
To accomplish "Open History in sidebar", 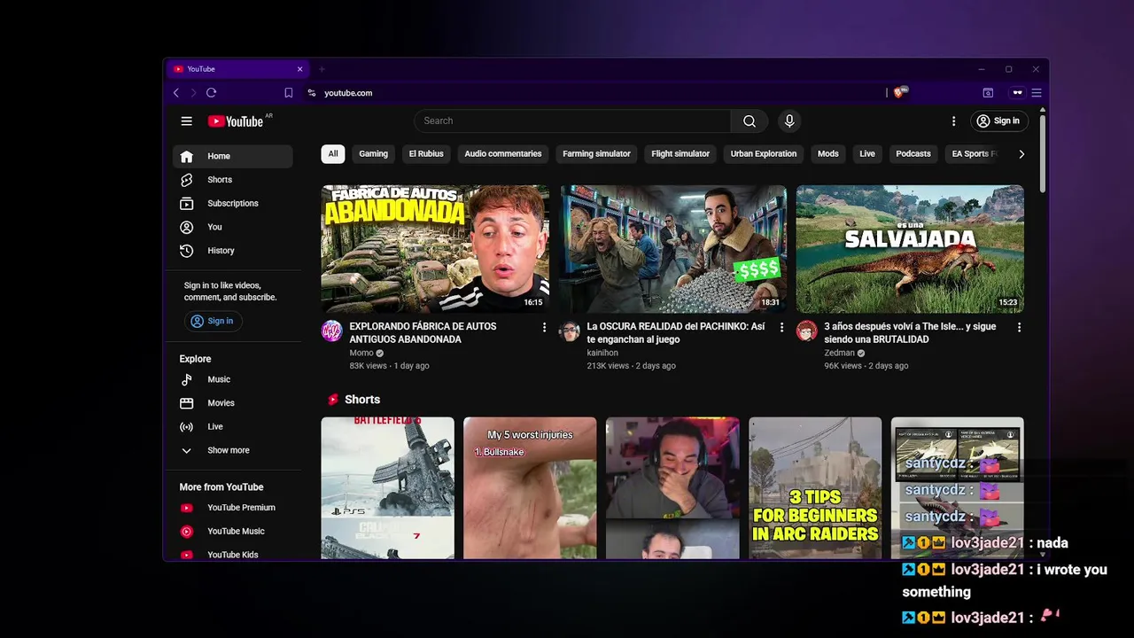I will click(x=232, y=251).
